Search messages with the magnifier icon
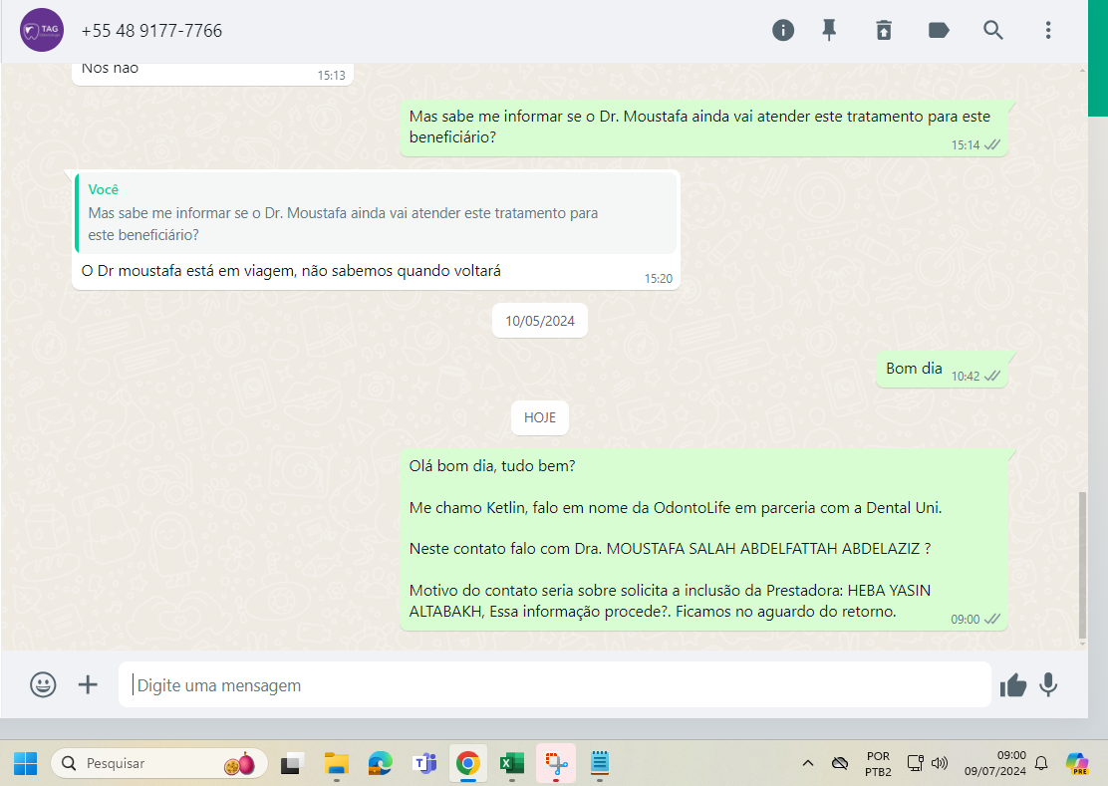Viewport: 1108px width, 786px height. tap(992, 30)
